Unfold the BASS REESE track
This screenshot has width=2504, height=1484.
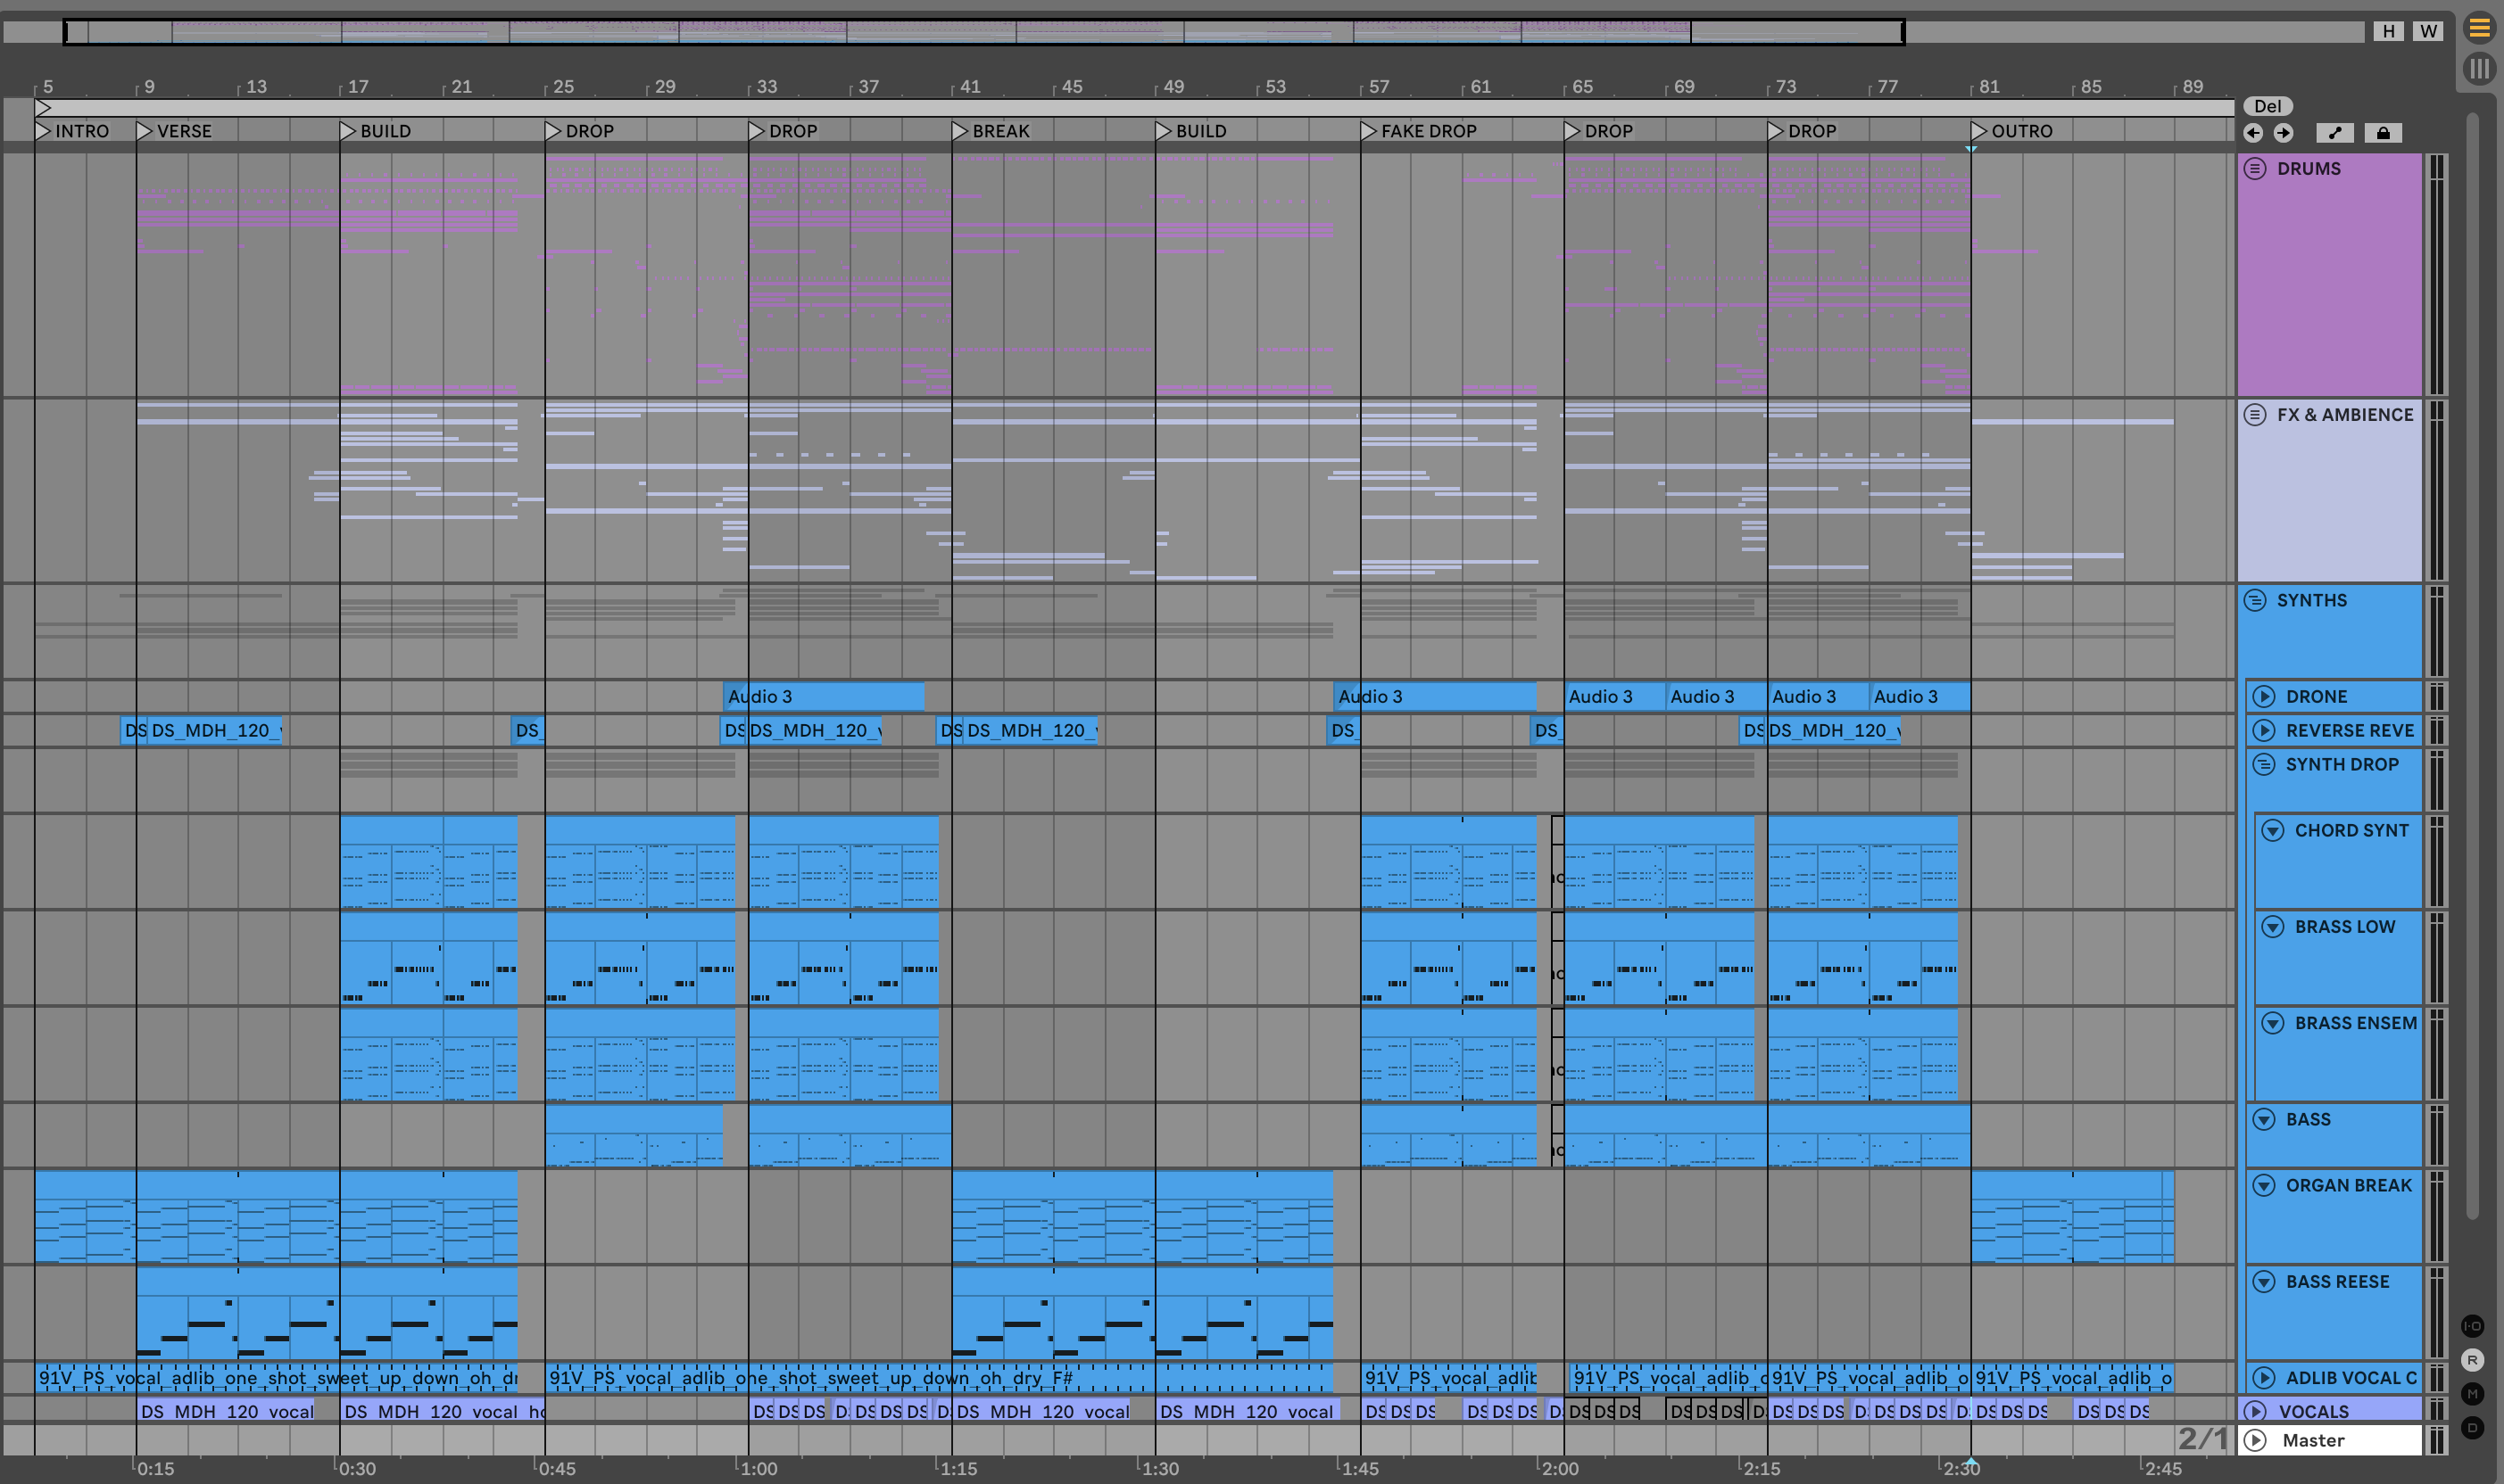click(x=2264, y=1282)
